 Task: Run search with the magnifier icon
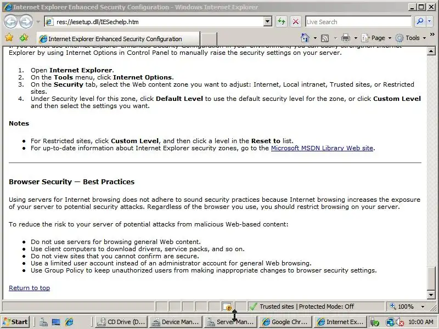coord(419,22)
